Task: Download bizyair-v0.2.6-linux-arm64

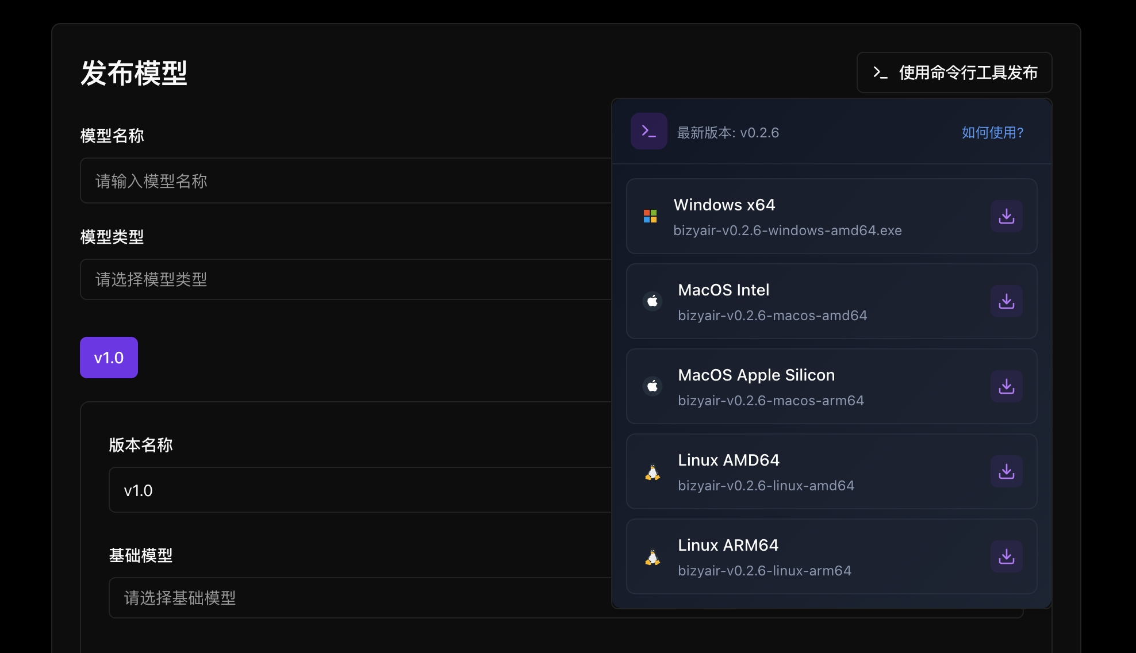Action: point(1006,556)
